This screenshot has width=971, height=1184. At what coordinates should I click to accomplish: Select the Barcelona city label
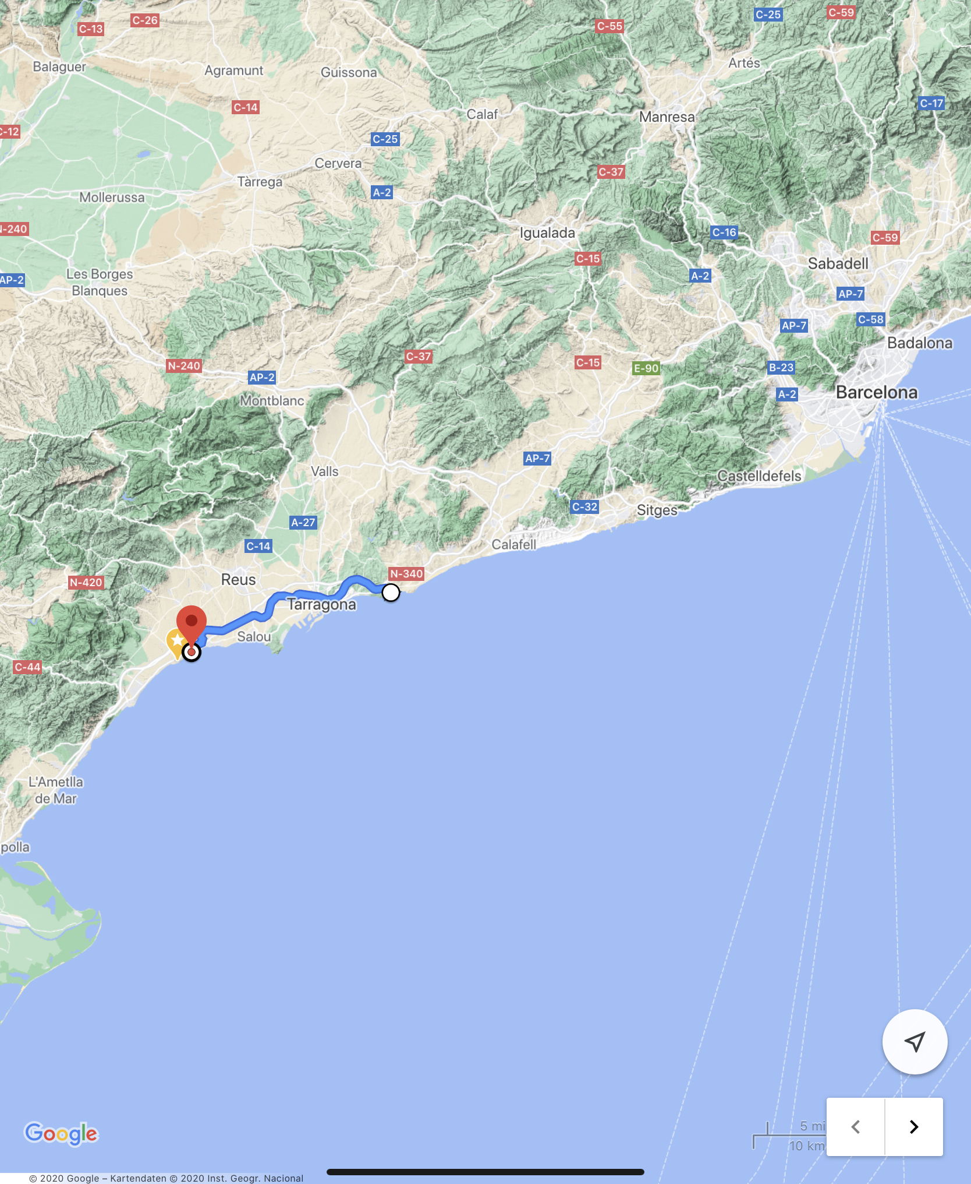click(877, 392)
